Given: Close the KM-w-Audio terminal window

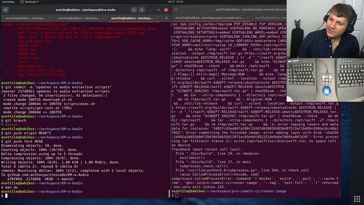Looking at the screenshot, I should coord(166,10).
